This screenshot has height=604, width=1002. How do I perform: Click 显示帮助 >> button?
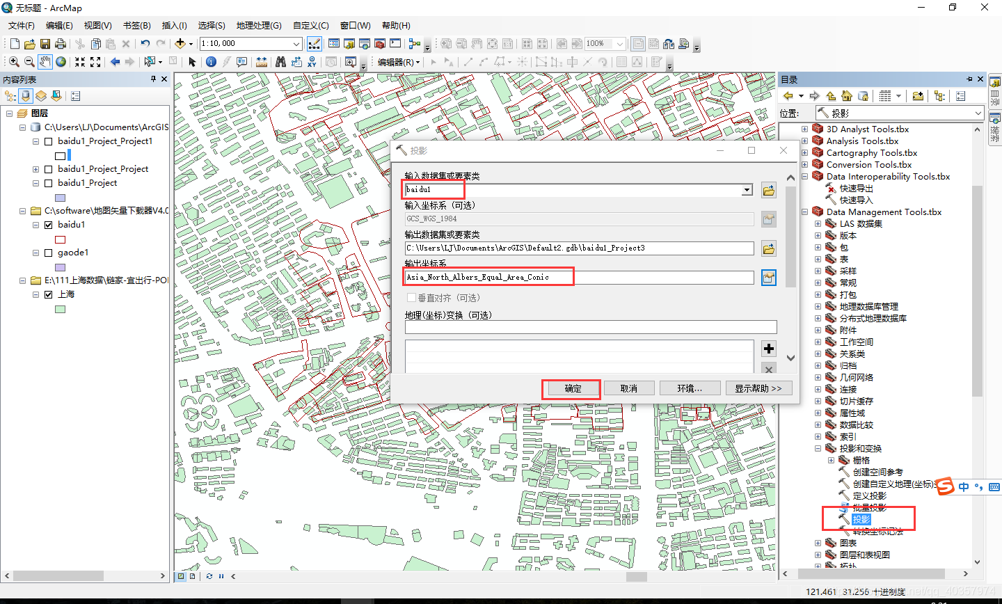tap(758, 388)
